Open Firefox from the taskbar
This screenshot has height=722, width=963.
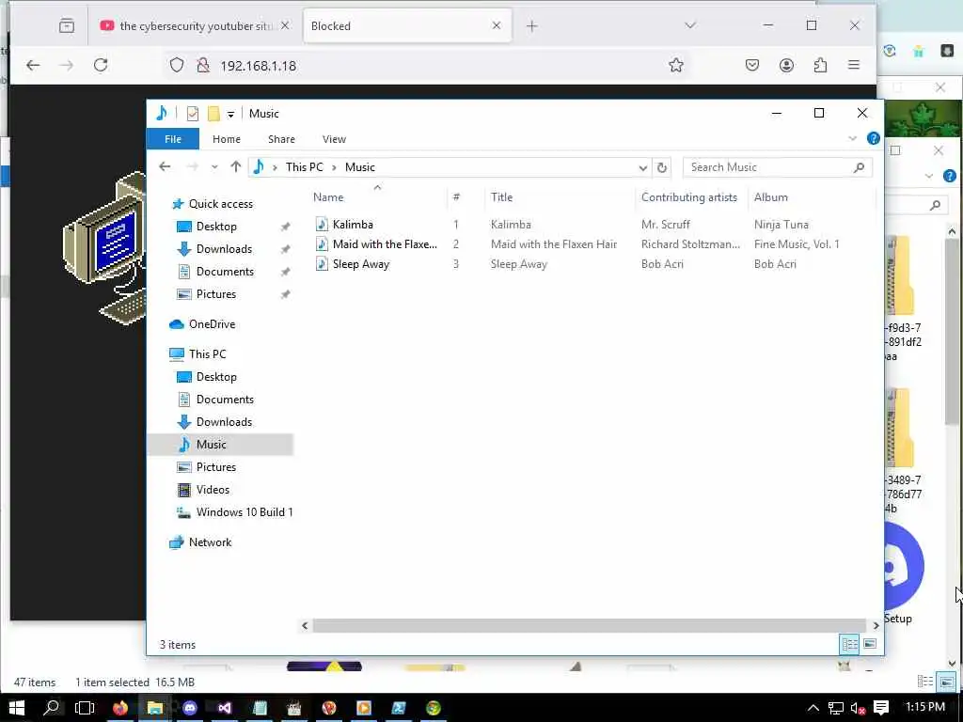coord(119,708)
